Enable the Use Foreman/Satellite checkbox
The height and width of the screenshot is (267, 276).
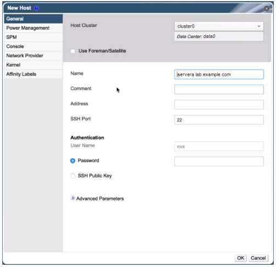point(73,51)
